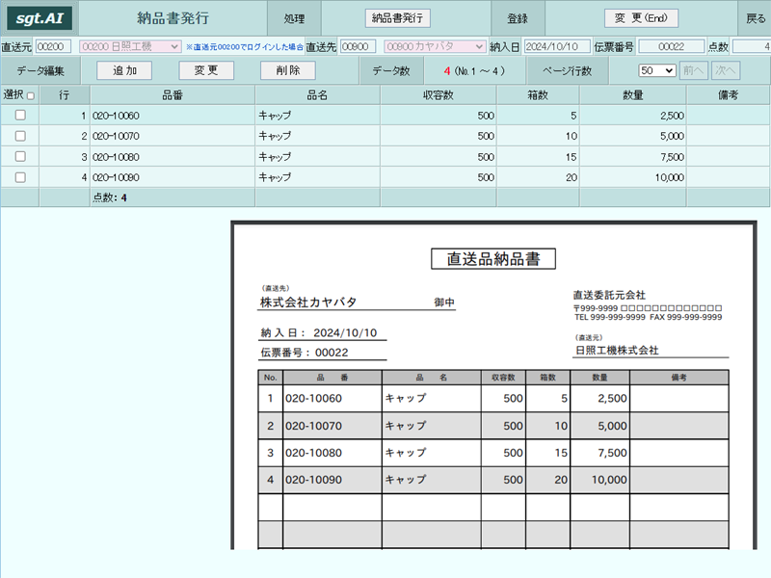The height and width of the screenshot is (578, 771).
Task: Click the 伝票番号 field 00022
Action: tap(671, 46)
